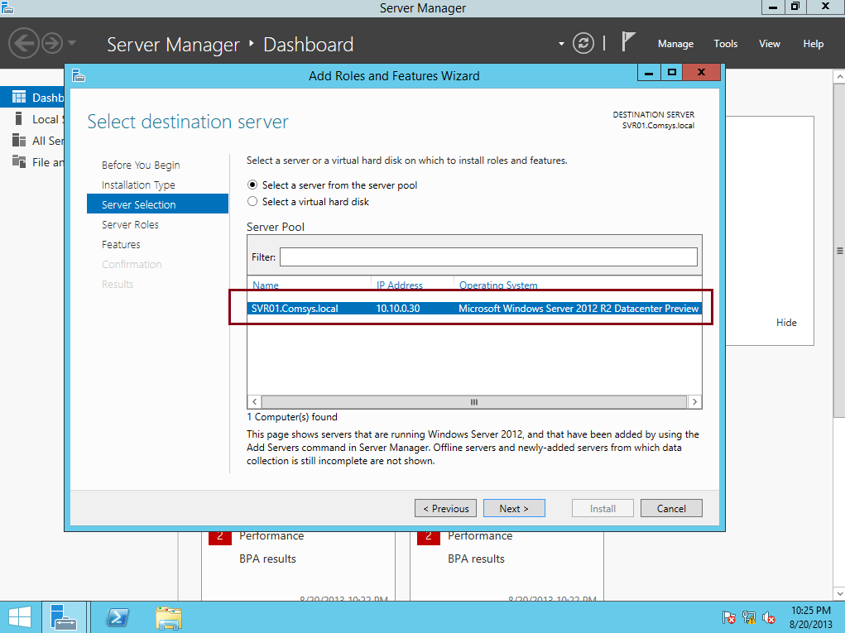The width and height of the screenshot is (845, 633).
Task: Go to Server Roles step
Action: point(130,224)
